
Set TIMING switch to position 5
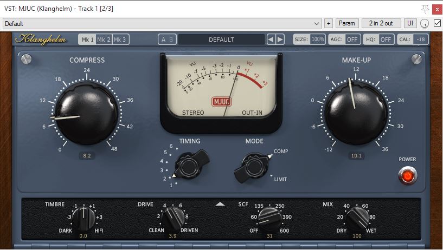(x=165, y=153)
